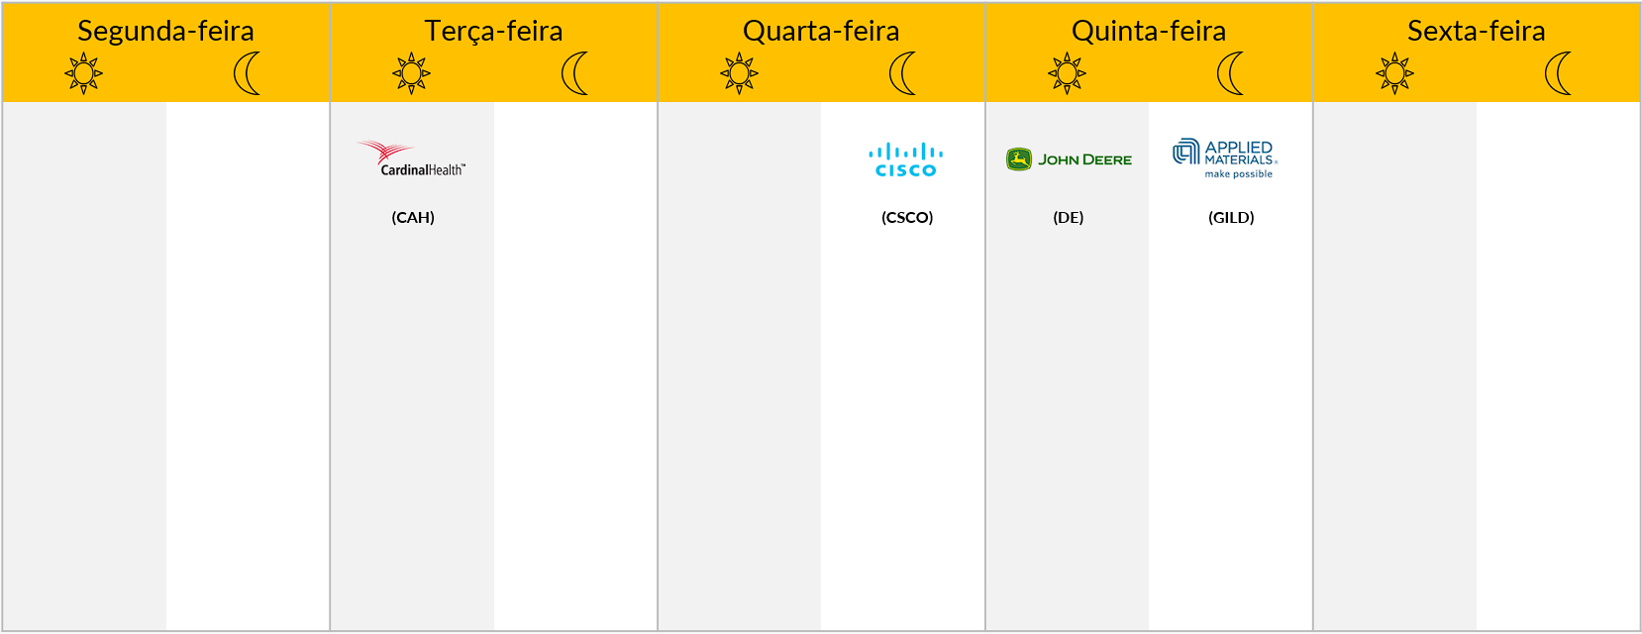Click the (CAH) ticker label
This screenshot has width=1642, height=634.
413,217
